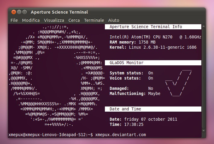Click the Aperture Science Terminal title text

click(x=59, y=12)
